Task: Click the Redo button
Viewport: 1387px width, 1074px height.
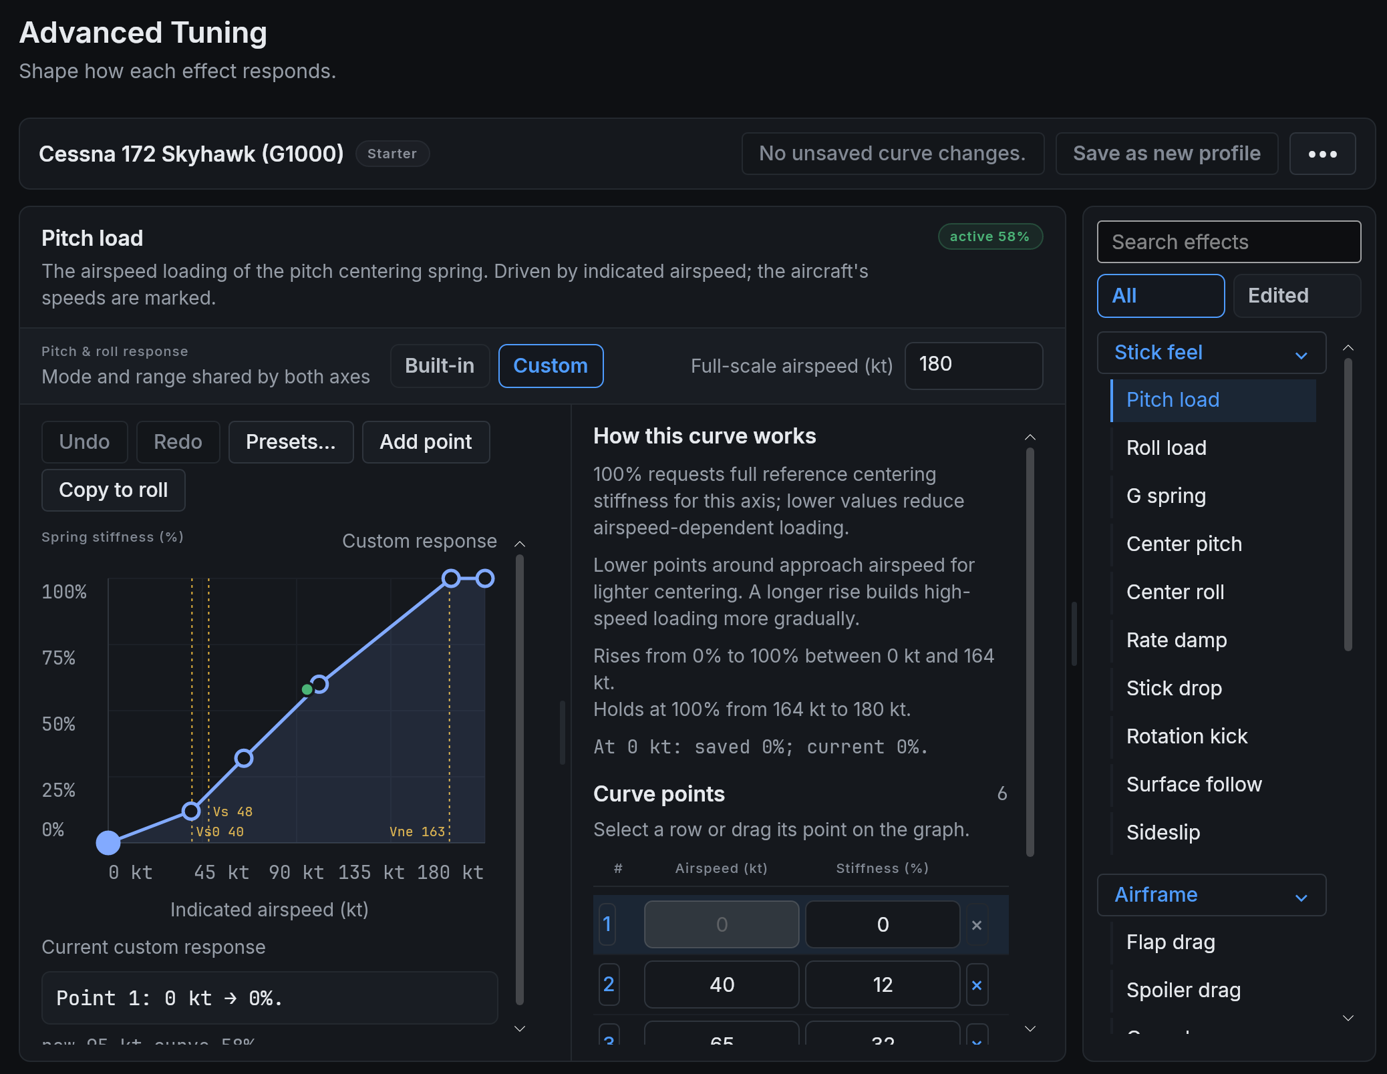Action: coord(178,442)
